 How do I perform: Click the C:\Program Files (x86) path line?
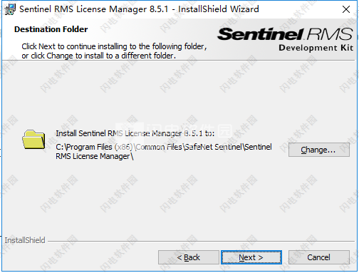pos(164,147)
